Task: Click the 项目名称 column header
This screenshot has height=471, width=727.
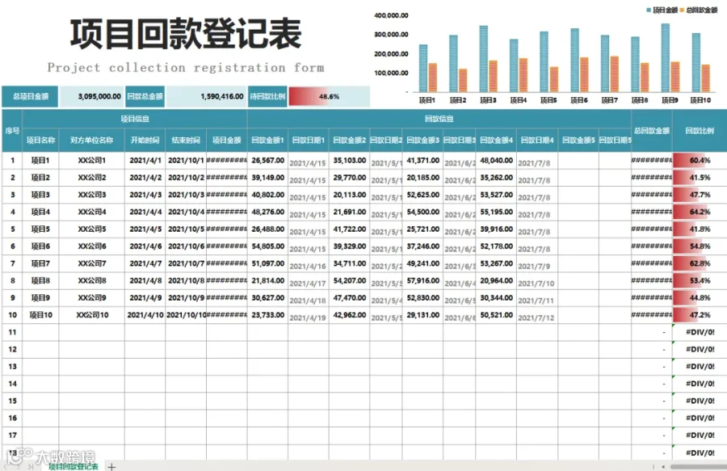Action: [x=41, y=140]
